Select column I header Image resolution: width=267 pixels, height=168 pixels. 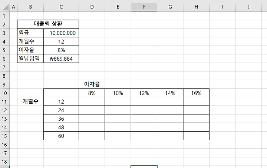222,7
